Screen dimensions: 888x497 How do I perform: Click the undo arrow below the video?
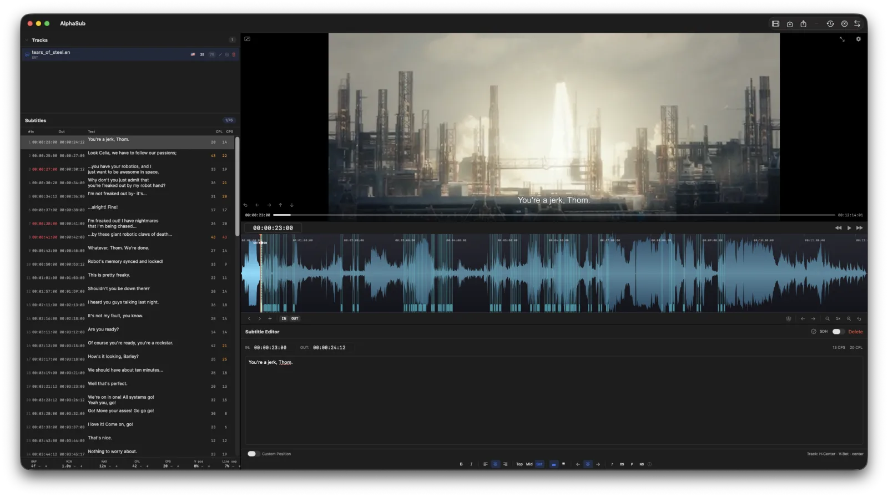click(x=245, y=205)
